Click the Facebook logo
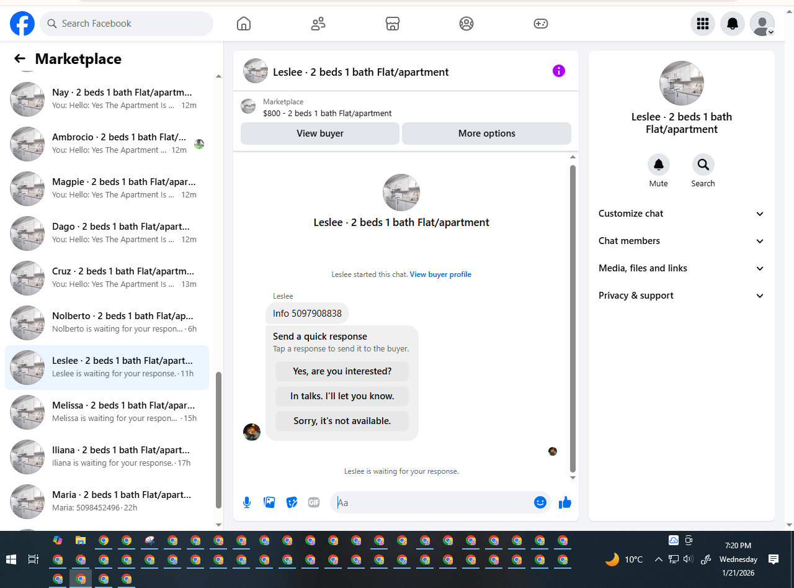 pos(22,24)
